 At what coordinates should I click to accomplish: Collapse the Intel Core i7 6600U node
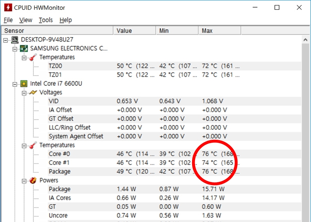15,84
